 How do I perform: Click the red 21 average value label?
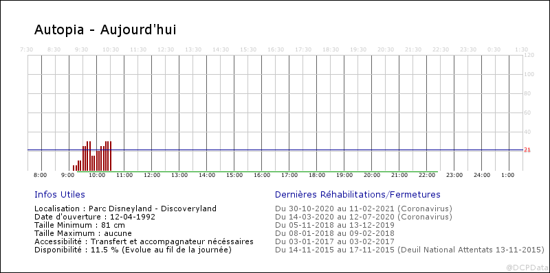pyautogui.click(x=527, y=150)
